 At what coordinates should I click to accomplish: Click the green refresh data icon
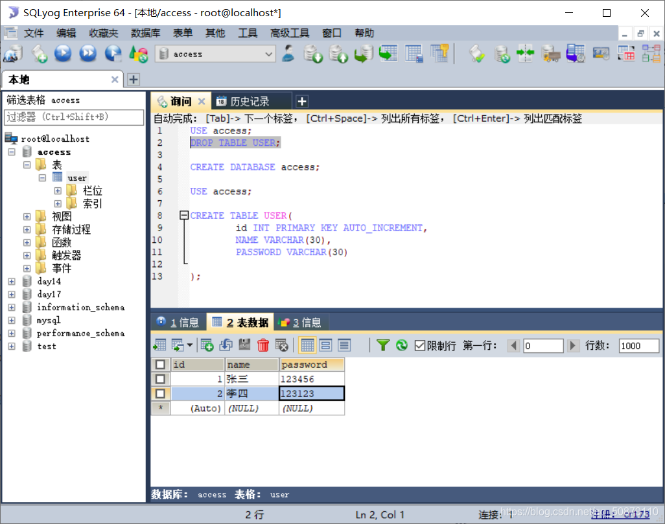pyautogui.click(x=401, y=345)
